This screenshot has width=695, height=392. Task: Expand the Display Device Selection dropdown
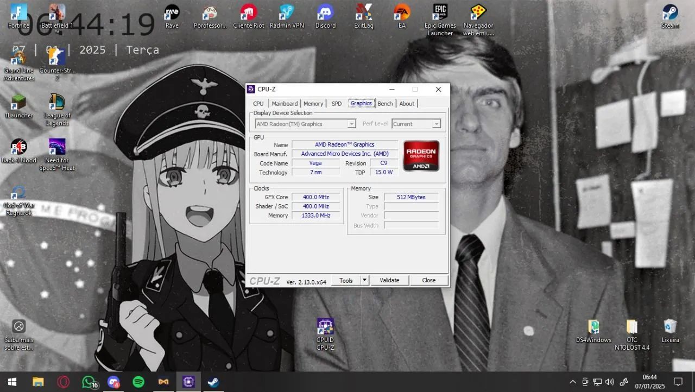[x=351, y=124]
